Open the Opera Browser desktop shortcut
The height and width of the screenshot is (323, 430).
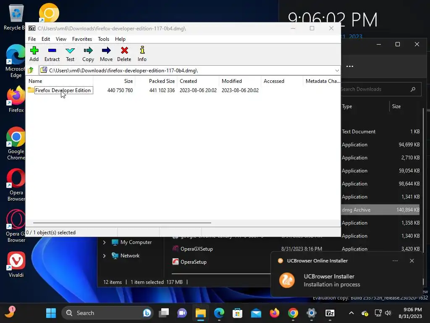click(x=16, y=185)
